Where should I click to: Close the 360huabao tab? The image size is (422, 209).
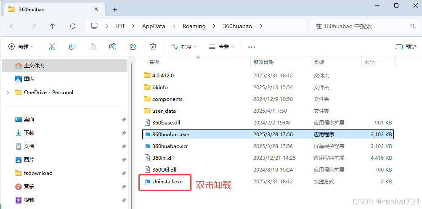point(96,9)
